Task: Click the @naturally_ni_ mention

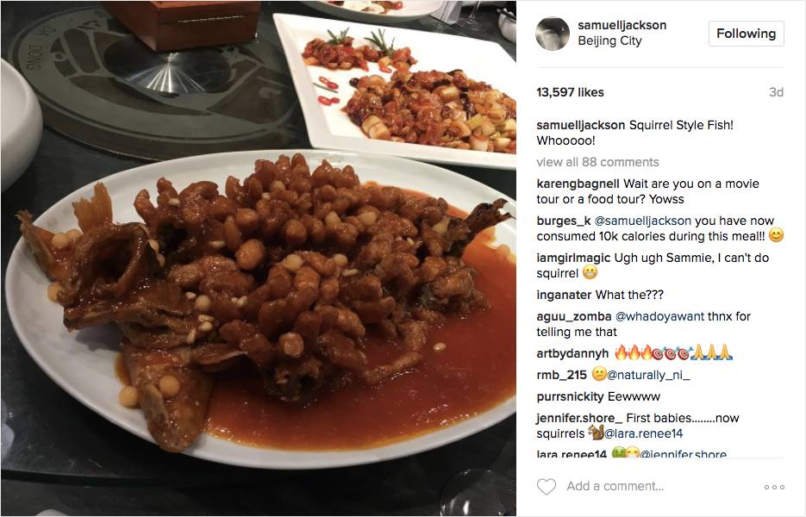Action: point(648,375)
